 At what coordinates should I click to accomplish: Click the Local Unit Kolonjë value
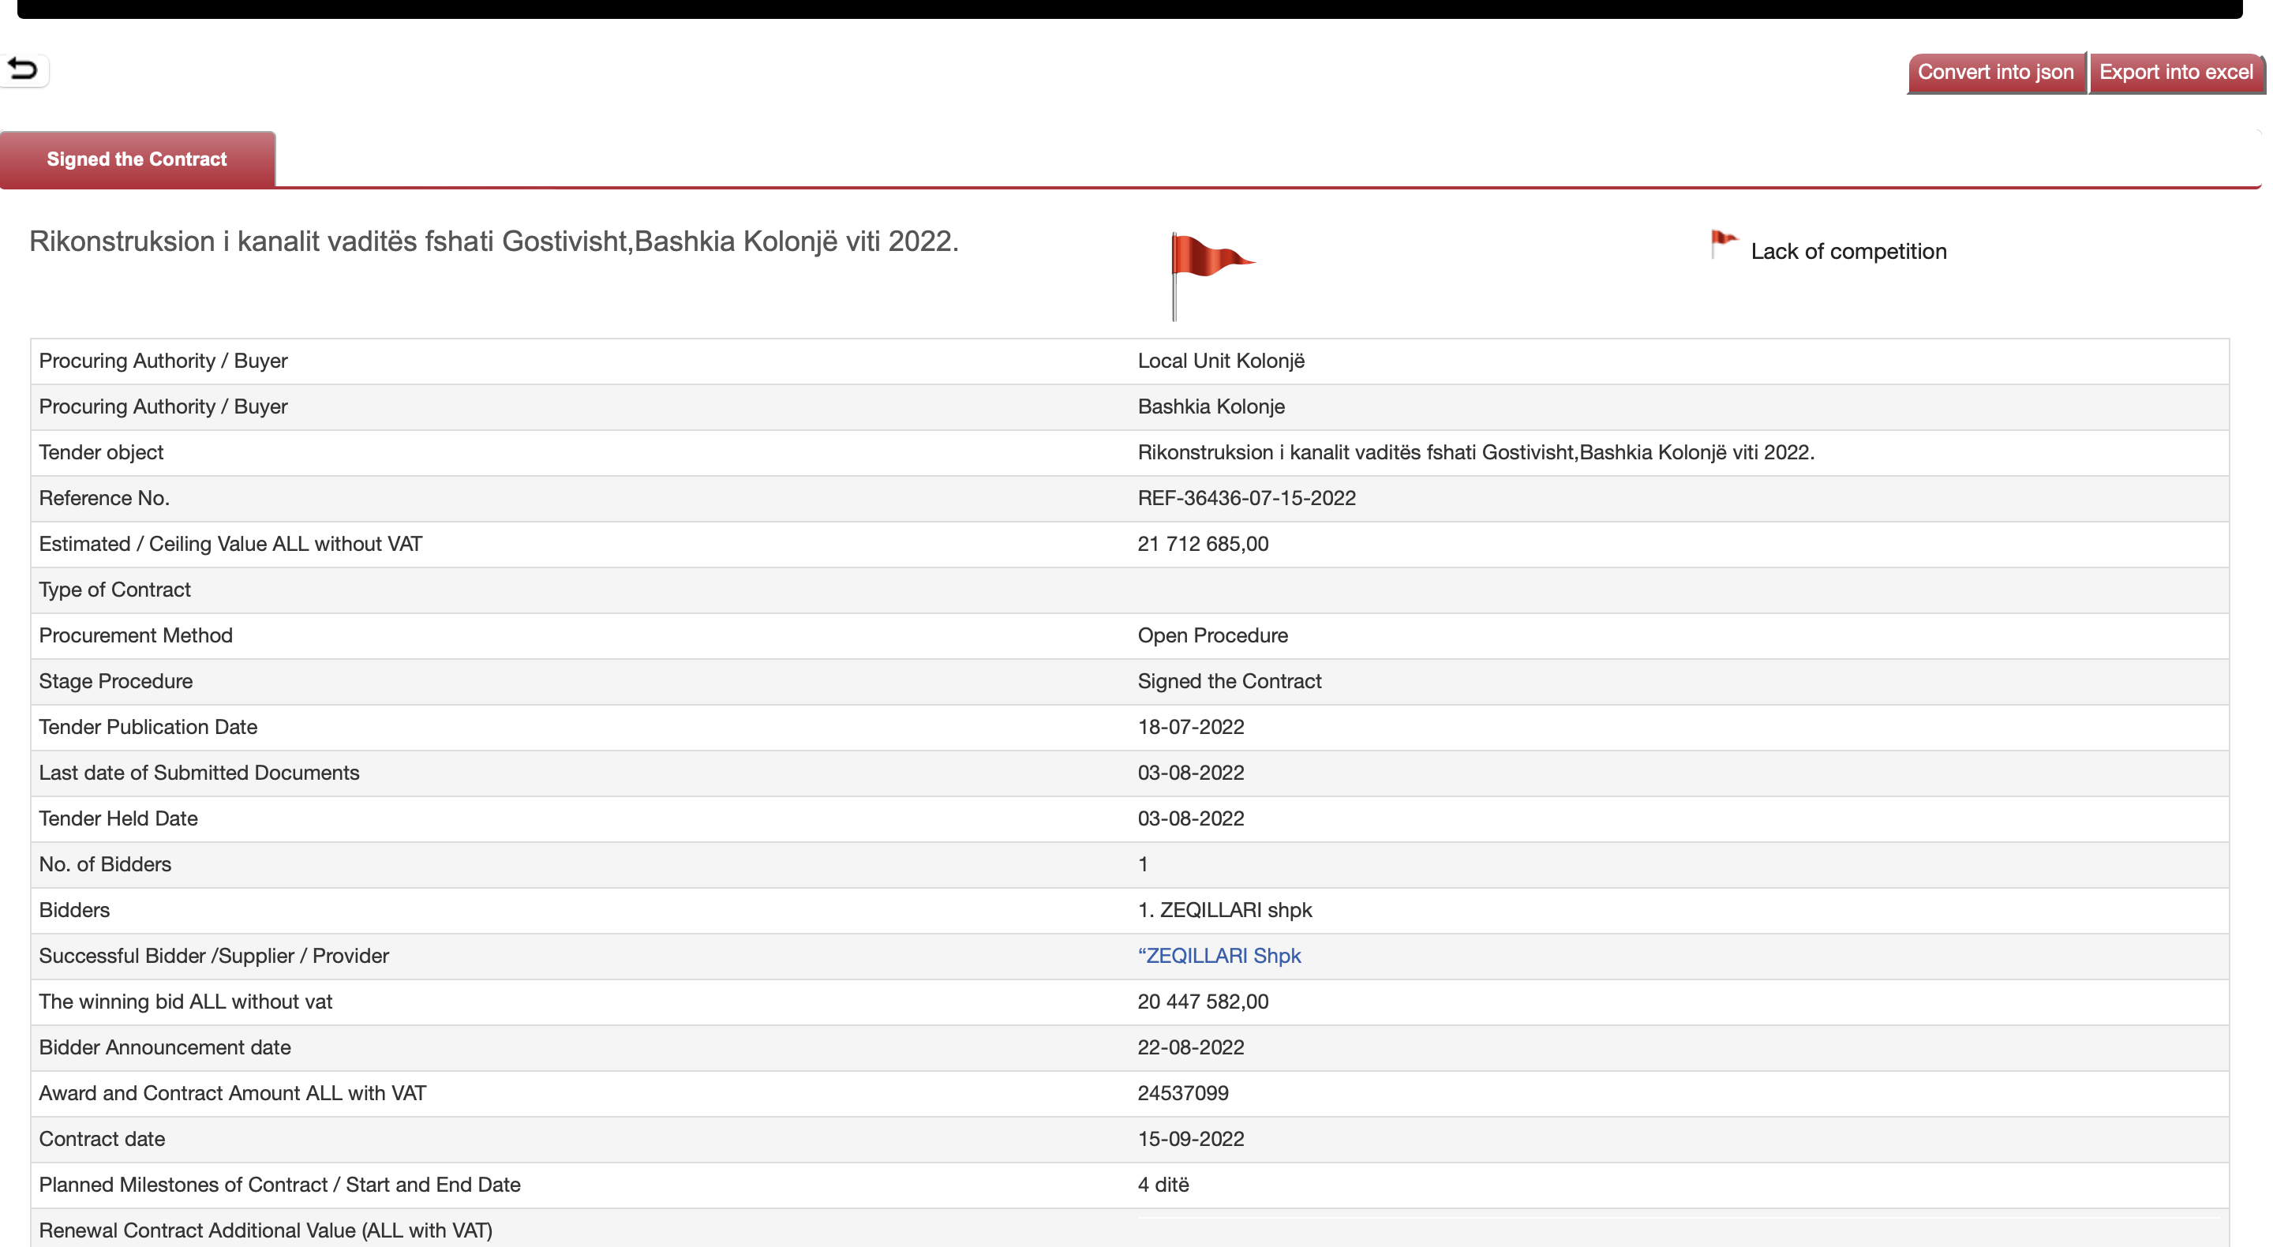click(1220, 361)
